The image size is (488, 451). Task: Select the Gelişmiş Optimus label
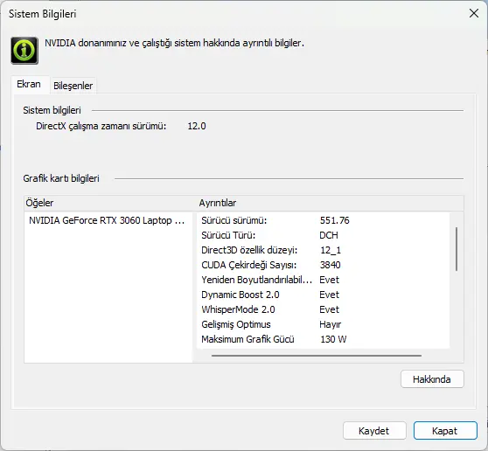[x=236, y=324]
